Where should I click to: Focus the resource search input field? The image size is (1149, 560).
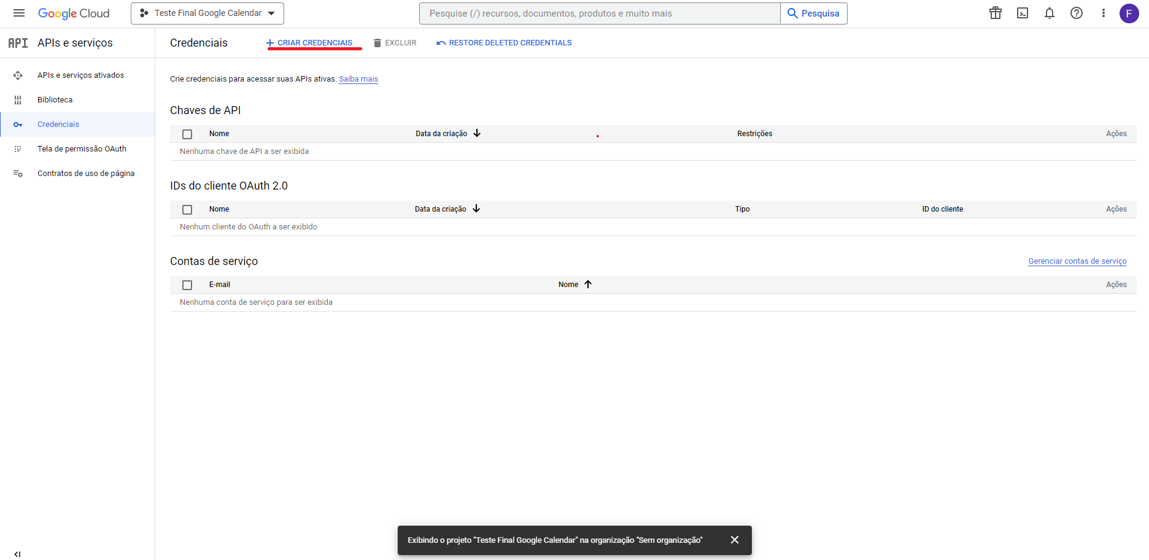tap(600, 13)
